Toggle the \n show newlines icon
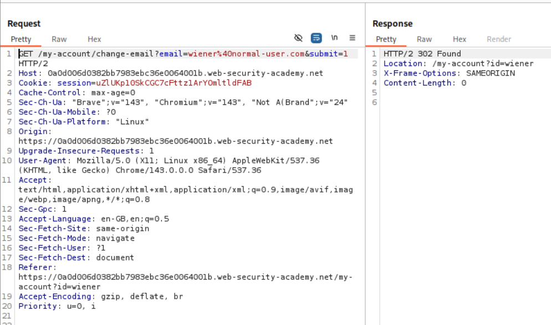 [334, 38]
